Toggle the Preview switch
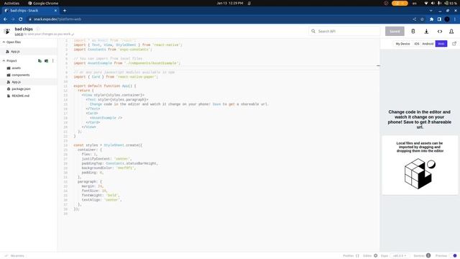This screenshot has height=259, width=460. (454, 256)
